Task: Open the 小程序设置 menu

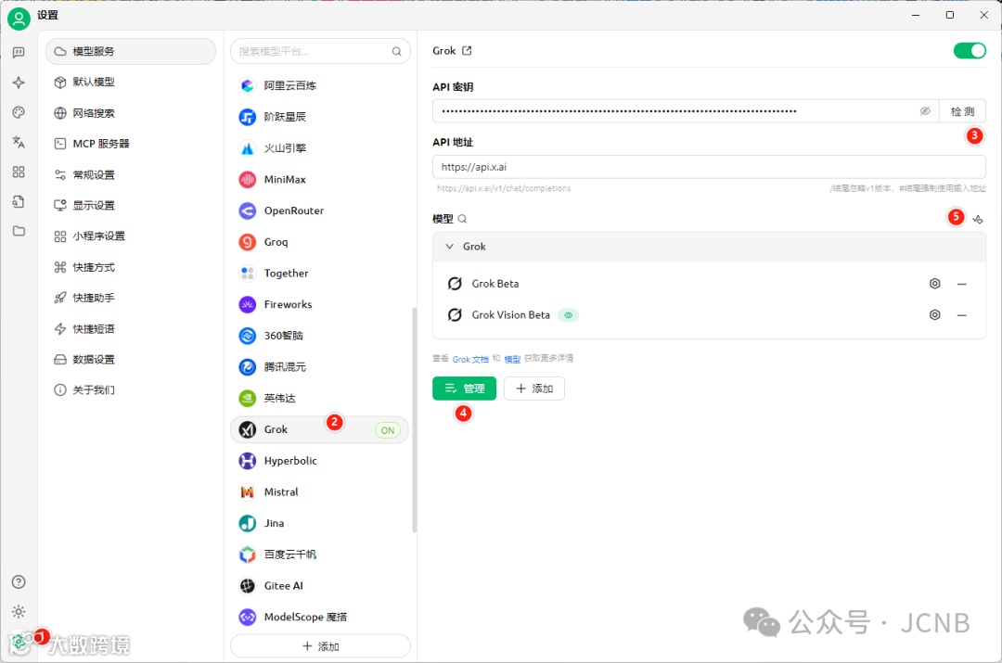Action: click(131, 236)
